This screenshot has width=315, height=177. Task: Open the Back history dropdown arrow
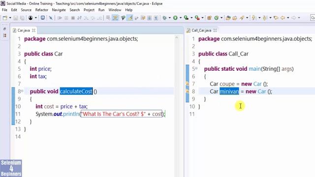pyautogui.click(x=288, y=18)
